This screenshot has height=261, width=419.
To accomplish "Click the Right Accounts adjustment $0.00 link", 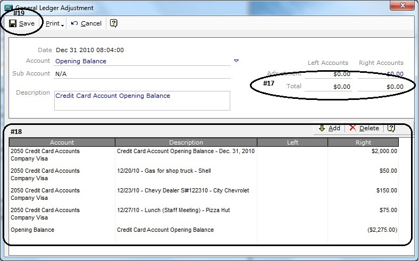I will [x=395, y=74].
